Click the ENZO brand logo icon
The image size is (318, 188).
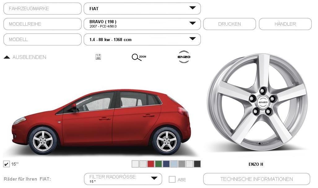[x=184, y=57]
